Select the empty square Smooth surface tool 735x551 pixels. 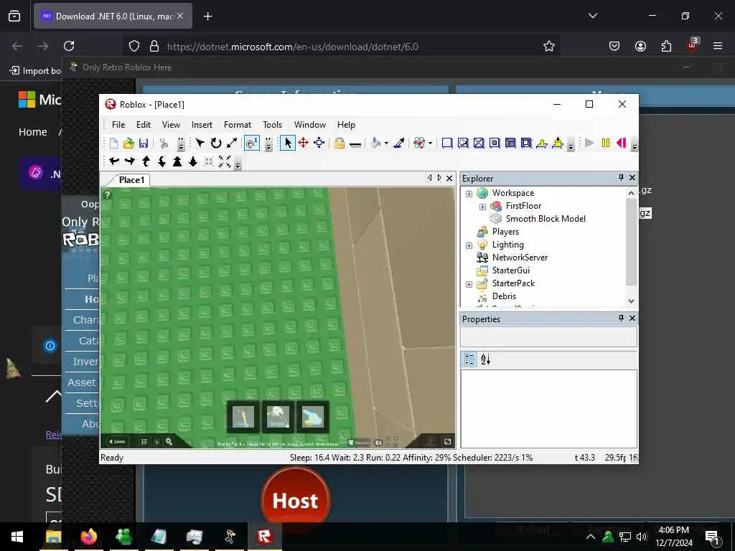(447, 143)
